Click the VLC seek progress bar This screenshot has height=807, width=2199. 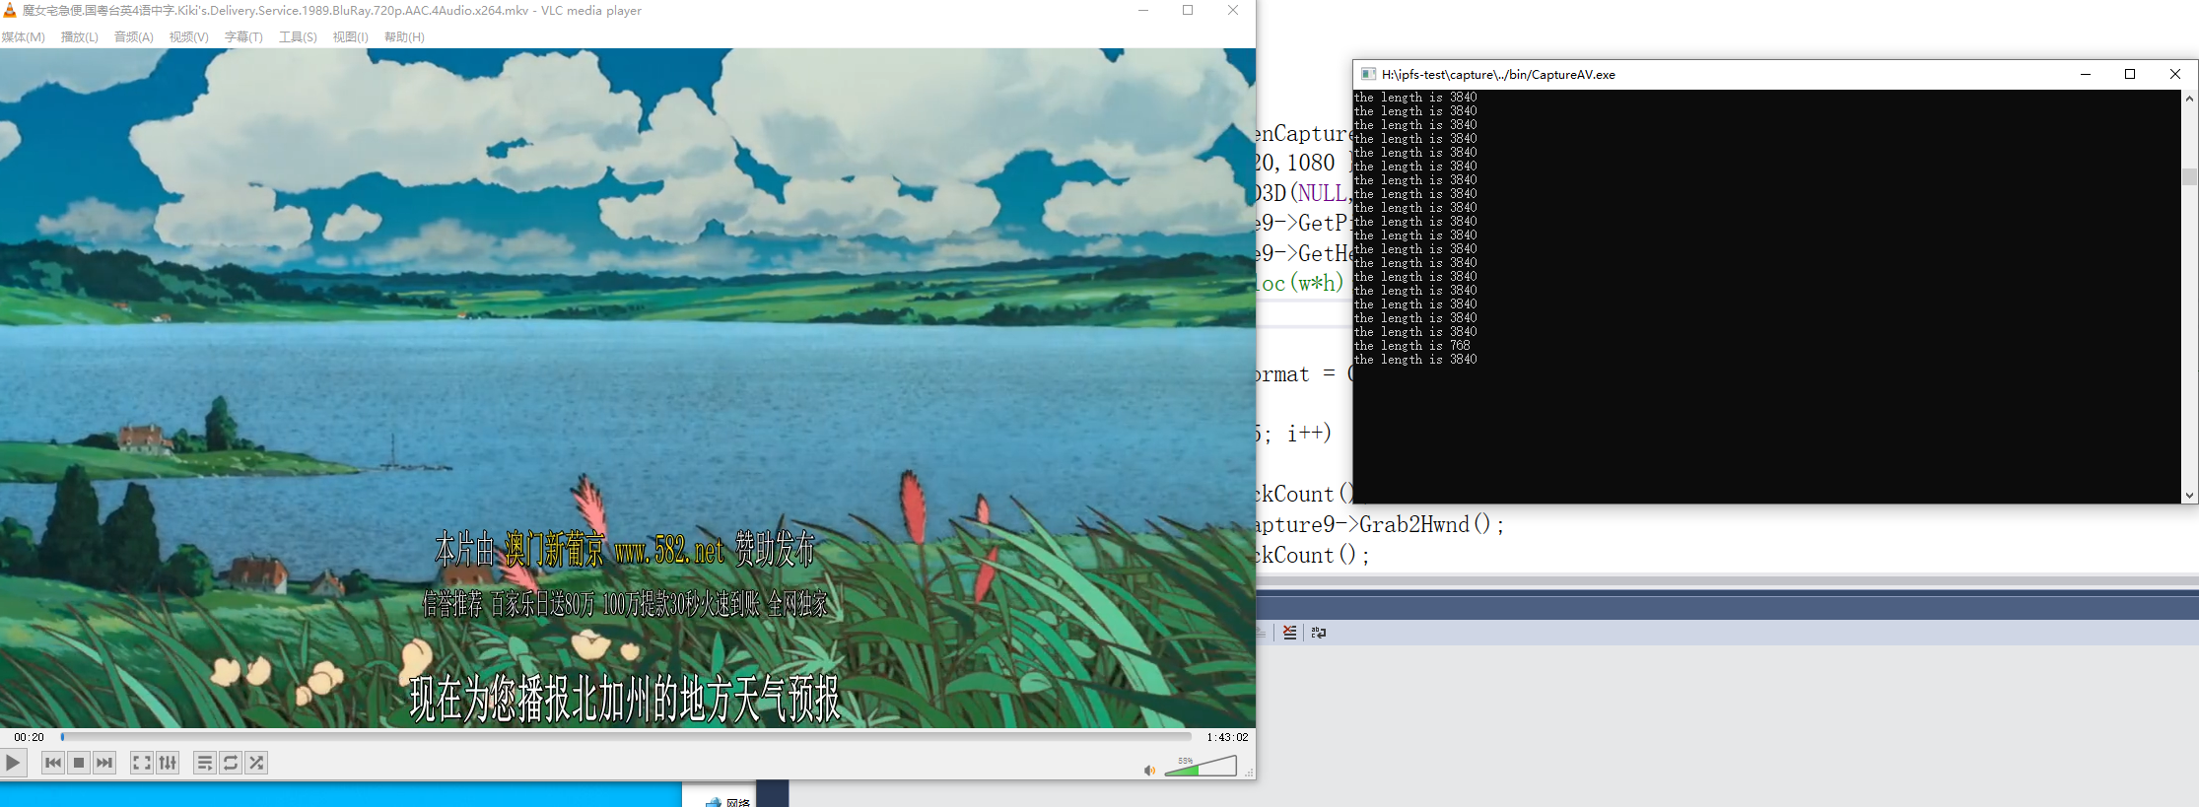pos(626,736)
